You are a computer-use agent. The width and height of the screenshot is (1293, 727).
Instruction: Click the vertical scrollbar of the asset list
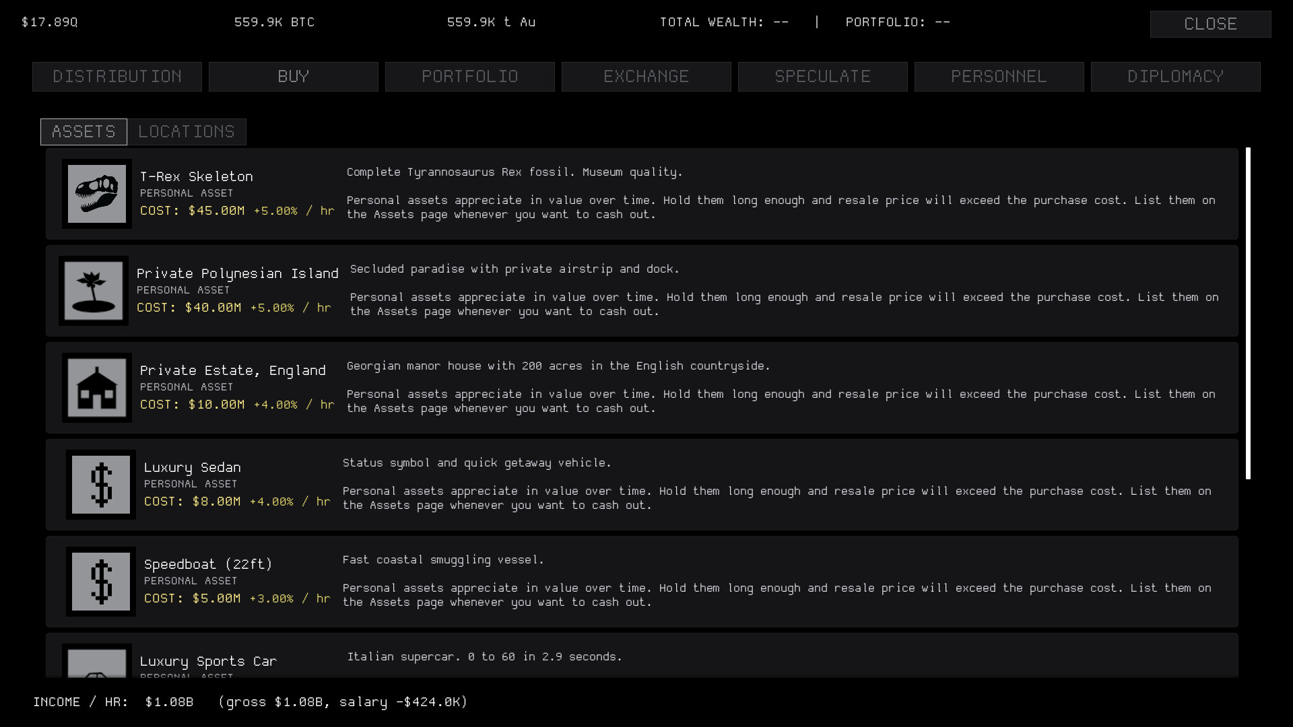click(x=1248, y=314)
